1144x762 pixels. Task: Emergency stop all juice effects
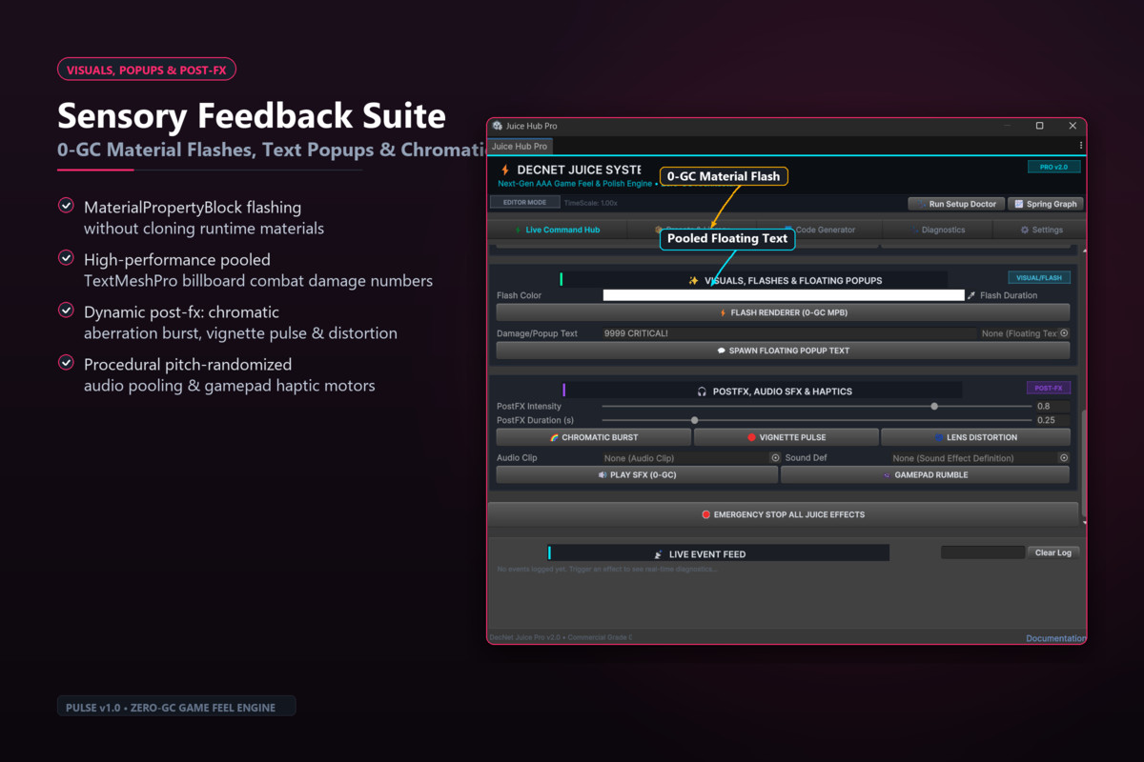click(783, 514)
